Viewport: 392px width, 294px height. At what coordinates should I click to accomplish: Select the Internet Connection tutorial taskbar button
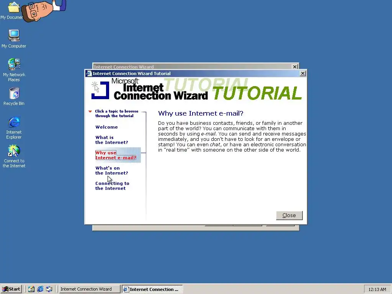(x=152, y=289)
